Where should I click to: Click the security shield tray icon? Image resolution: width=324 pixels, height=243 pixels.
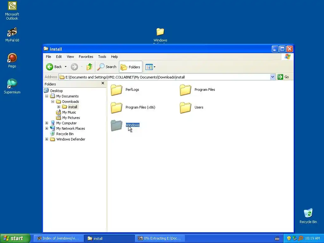(x=289, y=238)
